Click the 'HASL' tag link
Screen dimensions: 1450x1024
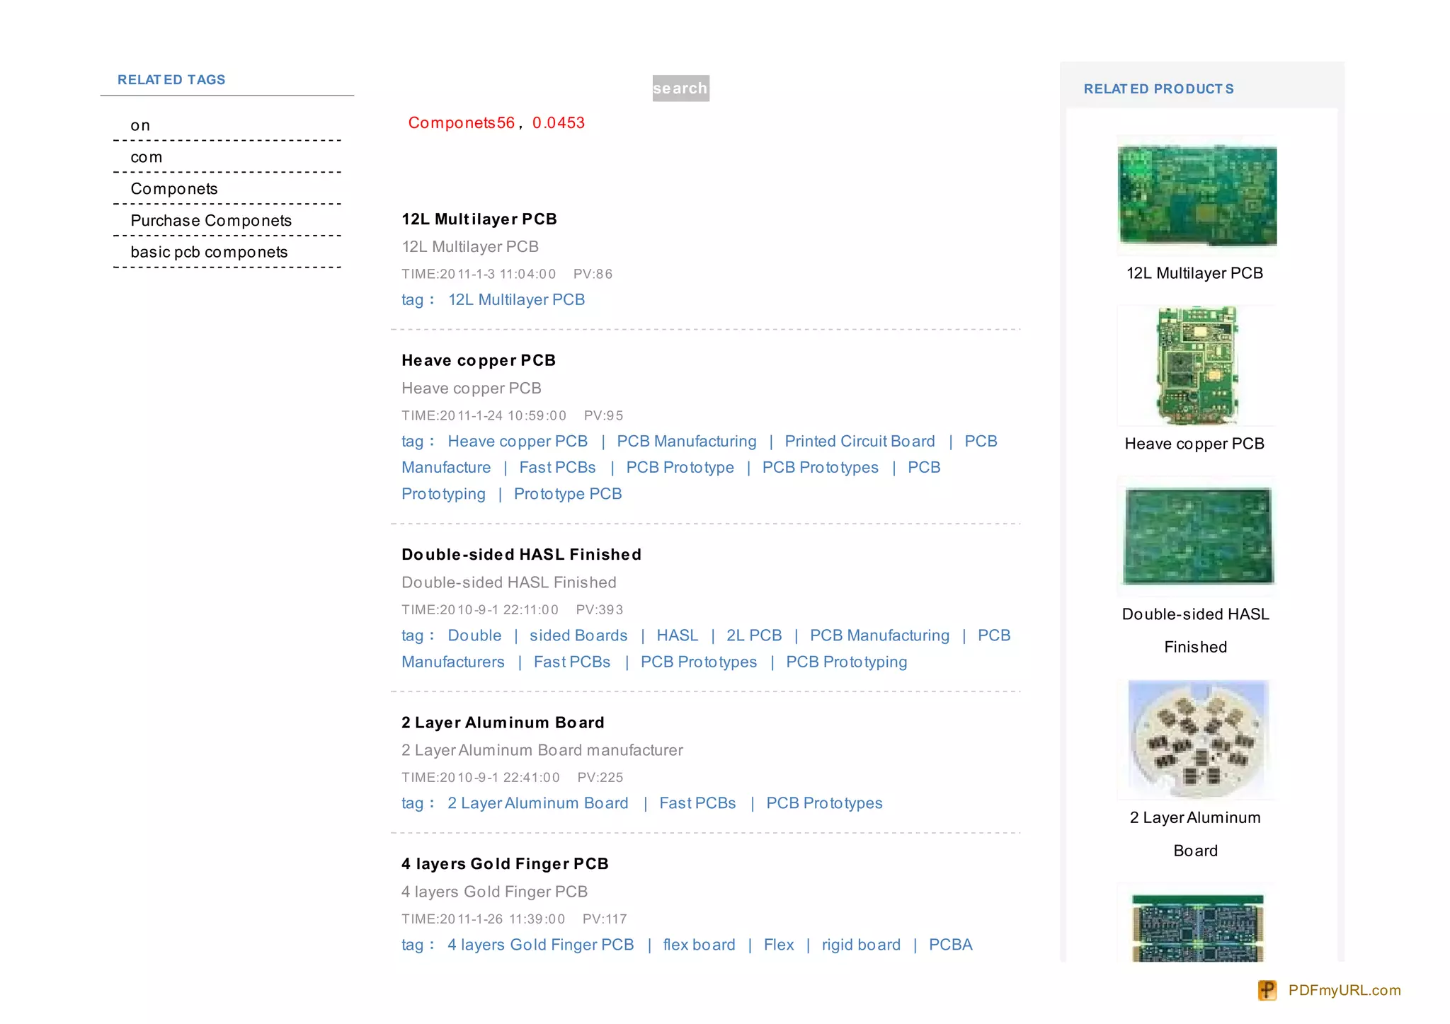(x=677, y=635)
